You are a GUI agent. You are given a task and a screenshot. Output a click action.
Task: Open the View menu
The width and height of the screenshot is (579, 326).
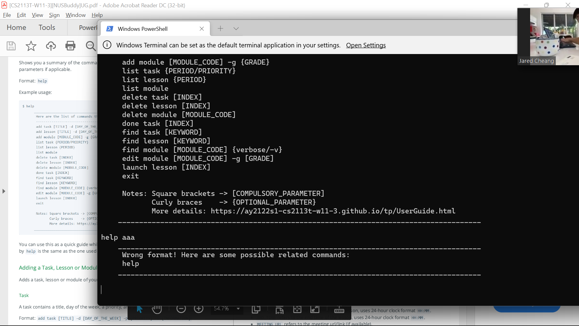click(37, 15)
